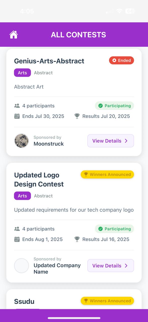This screenshot has height=322, width=148.
Task: Tap the circle icon inside the Ended badge
Action: pos(114,60)
